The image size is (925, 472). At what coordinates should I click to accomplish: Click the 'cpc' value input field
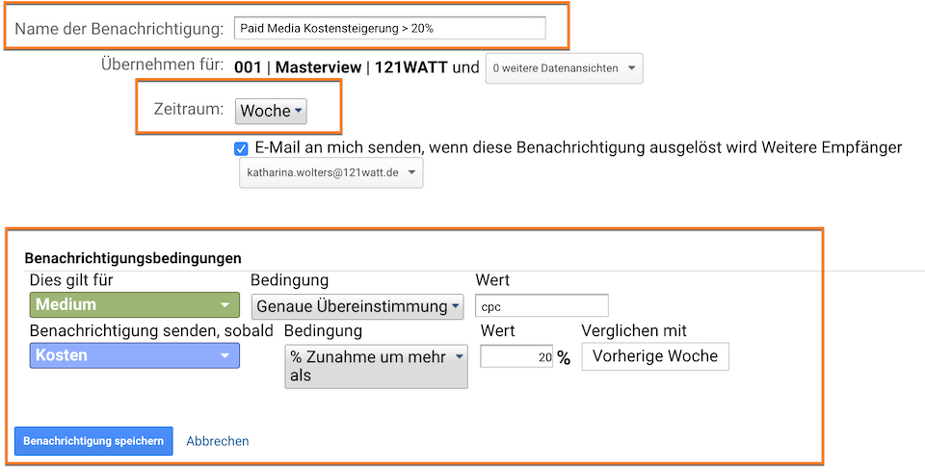click(542, 305)
